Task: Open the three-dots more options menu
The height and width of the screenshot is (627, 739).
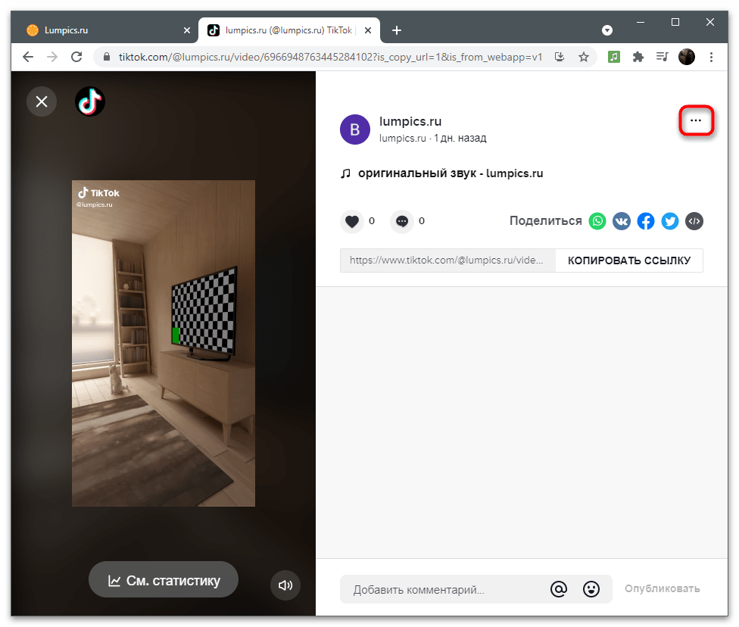Action: (696, 120)
